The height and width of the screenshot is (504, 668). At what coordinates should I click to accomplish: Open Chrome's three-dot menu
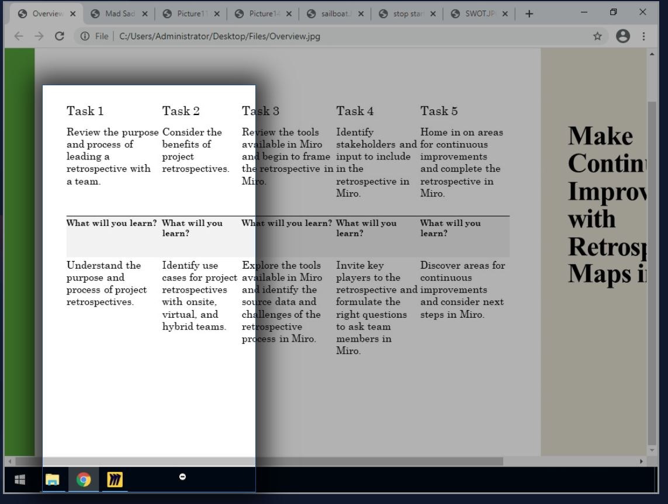643,36
